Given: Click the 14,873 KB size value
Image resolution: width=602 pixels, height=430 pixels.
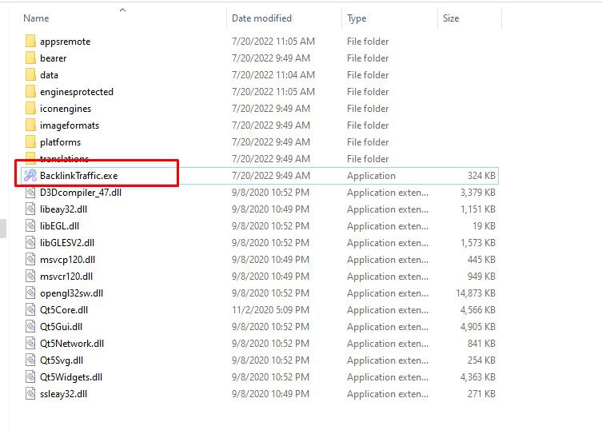Looking at the screenshot, I should point(476,293).
